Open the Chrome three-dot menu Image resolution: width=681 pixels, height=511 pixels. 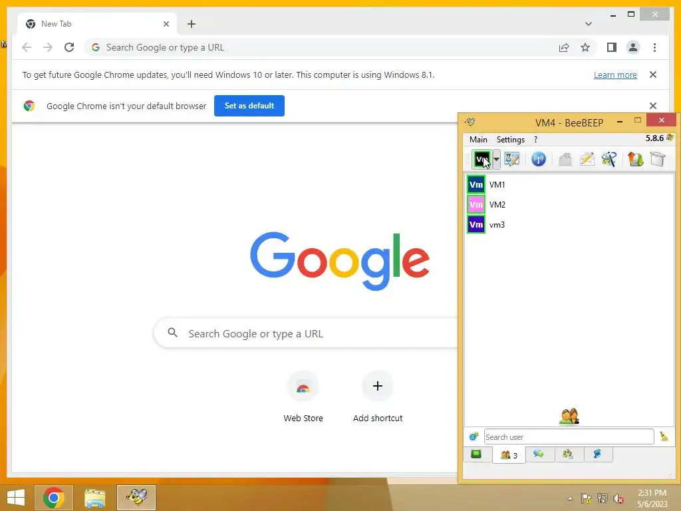654,47
